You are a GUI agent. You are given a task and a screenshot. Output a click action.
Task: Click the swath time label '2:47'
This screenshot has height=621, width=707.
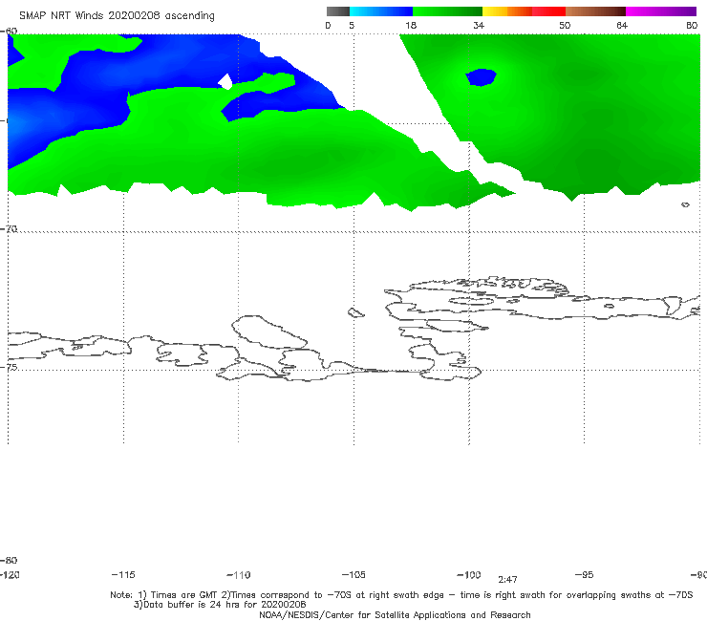(507, 580)
